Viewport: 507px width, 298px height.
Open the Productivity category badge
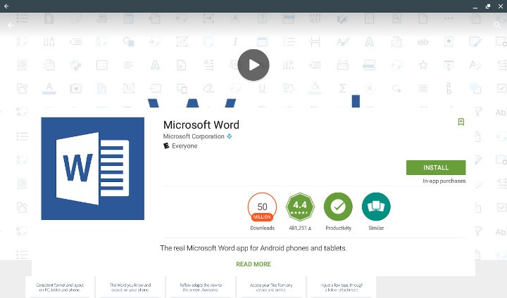coord(338,207)
